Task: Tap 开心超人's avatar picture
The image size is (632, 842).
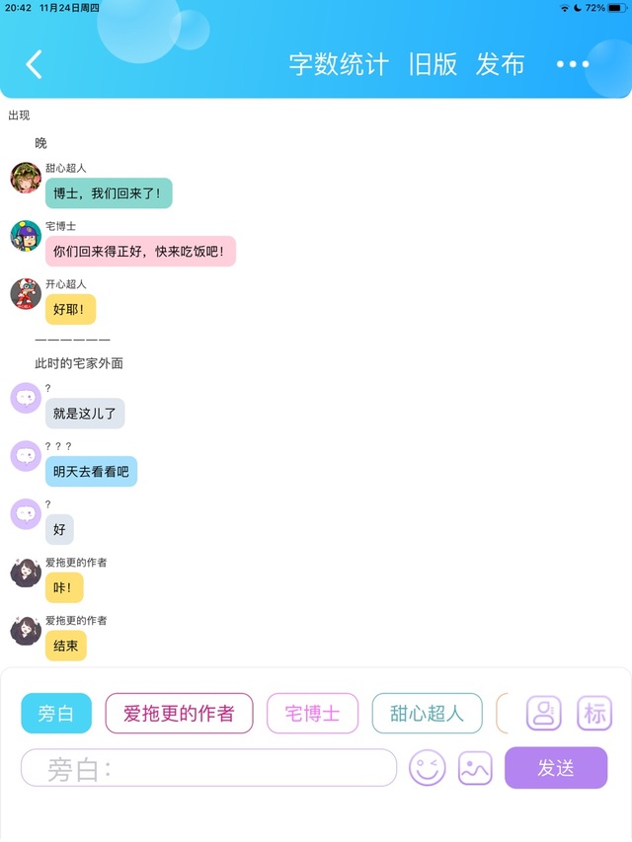Action: 26,294
